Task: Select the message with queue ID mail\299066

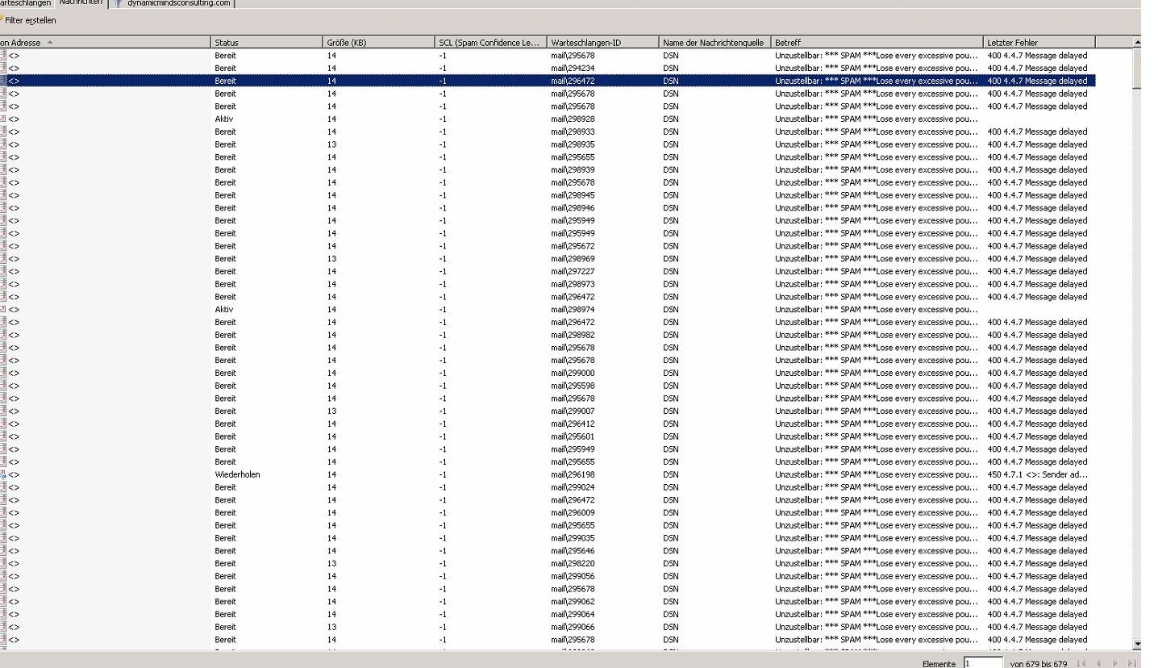Action: pos(548,628)
